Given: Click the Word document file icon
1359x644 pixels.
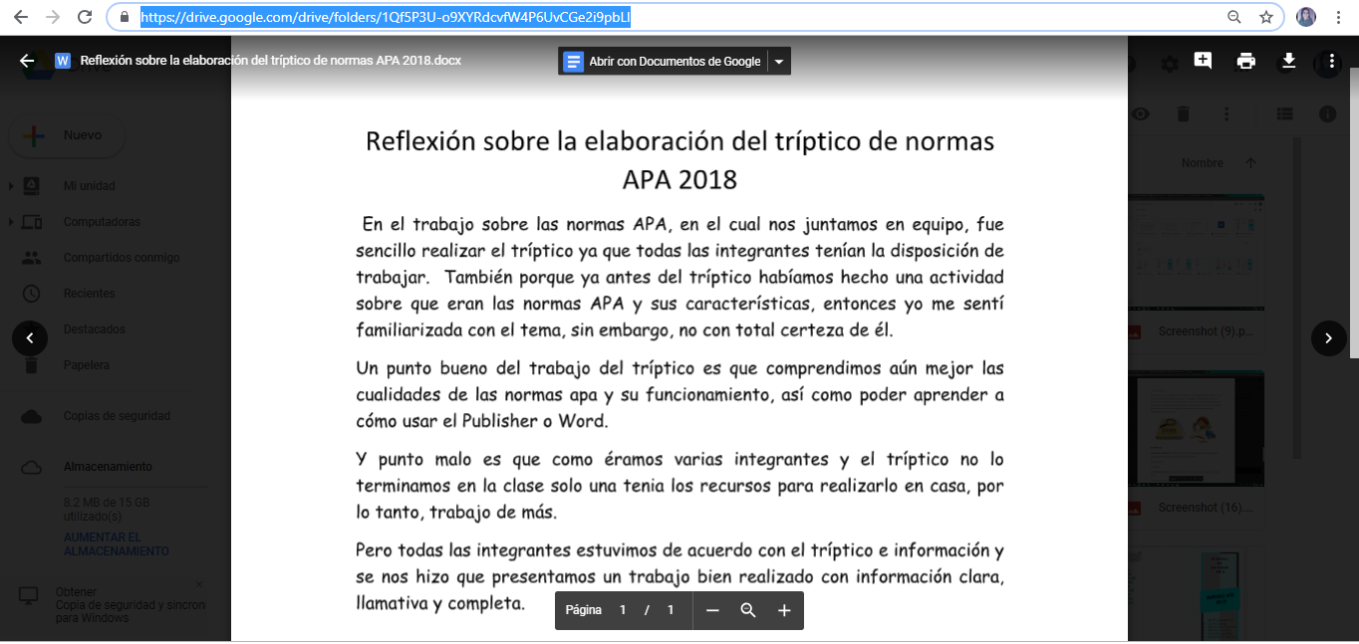Looking at the screenshot, I should tap(63, 61).
